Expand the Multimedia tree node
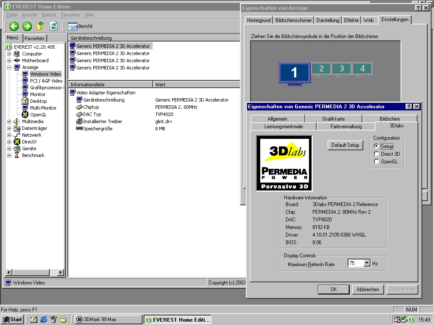The image size is (434, 325). [x=9, y=121]
